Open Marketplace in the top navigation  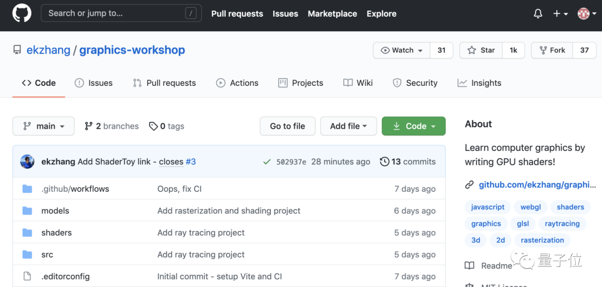332,13
